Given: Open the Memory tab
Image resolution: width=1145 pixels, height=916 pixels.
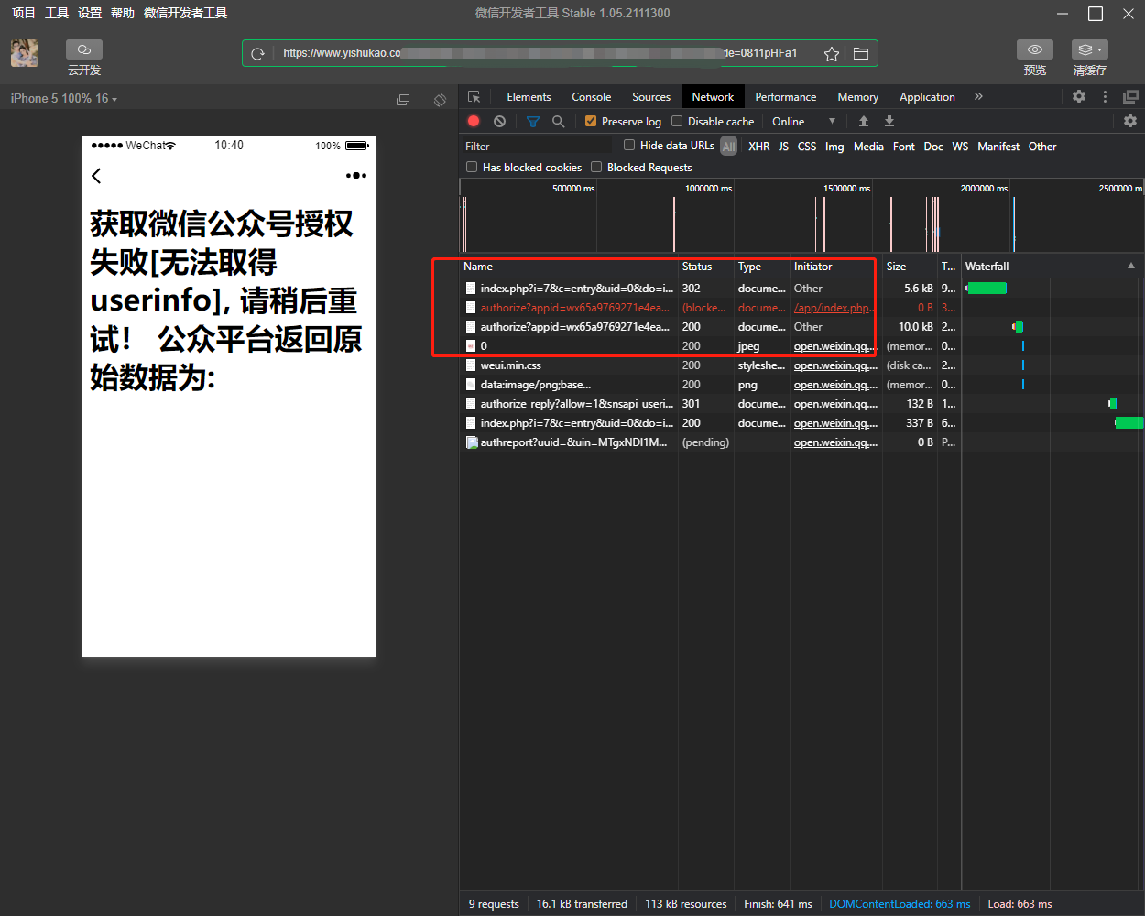Looking at the screenshot, I should point(857,97).
